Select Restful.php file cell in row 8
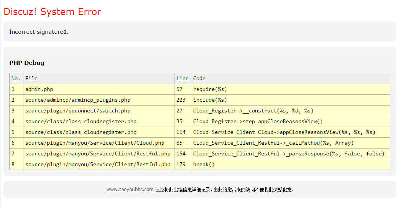This screenshot has width=398, height=208. [99, 164]
